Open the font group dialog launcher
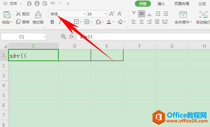 point(126,27)
